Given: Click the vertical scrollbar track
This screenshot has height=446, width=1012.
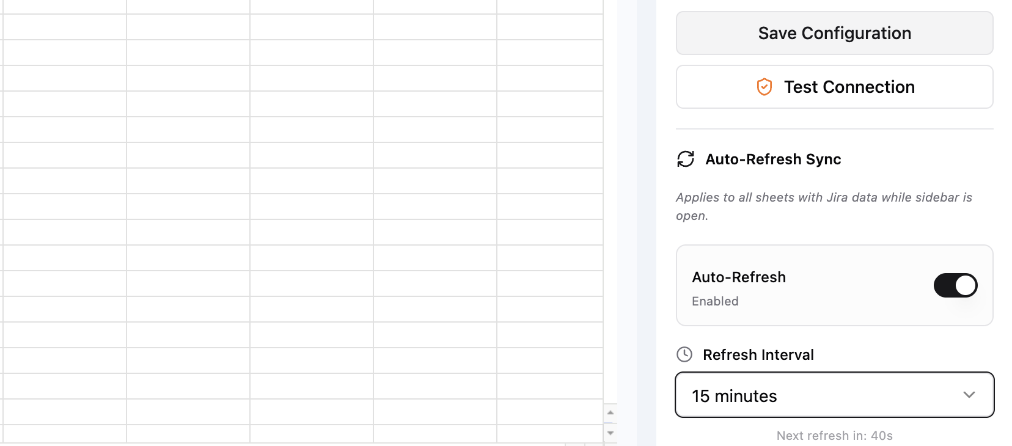Looking at the screenshot, I should coord(610,244).
